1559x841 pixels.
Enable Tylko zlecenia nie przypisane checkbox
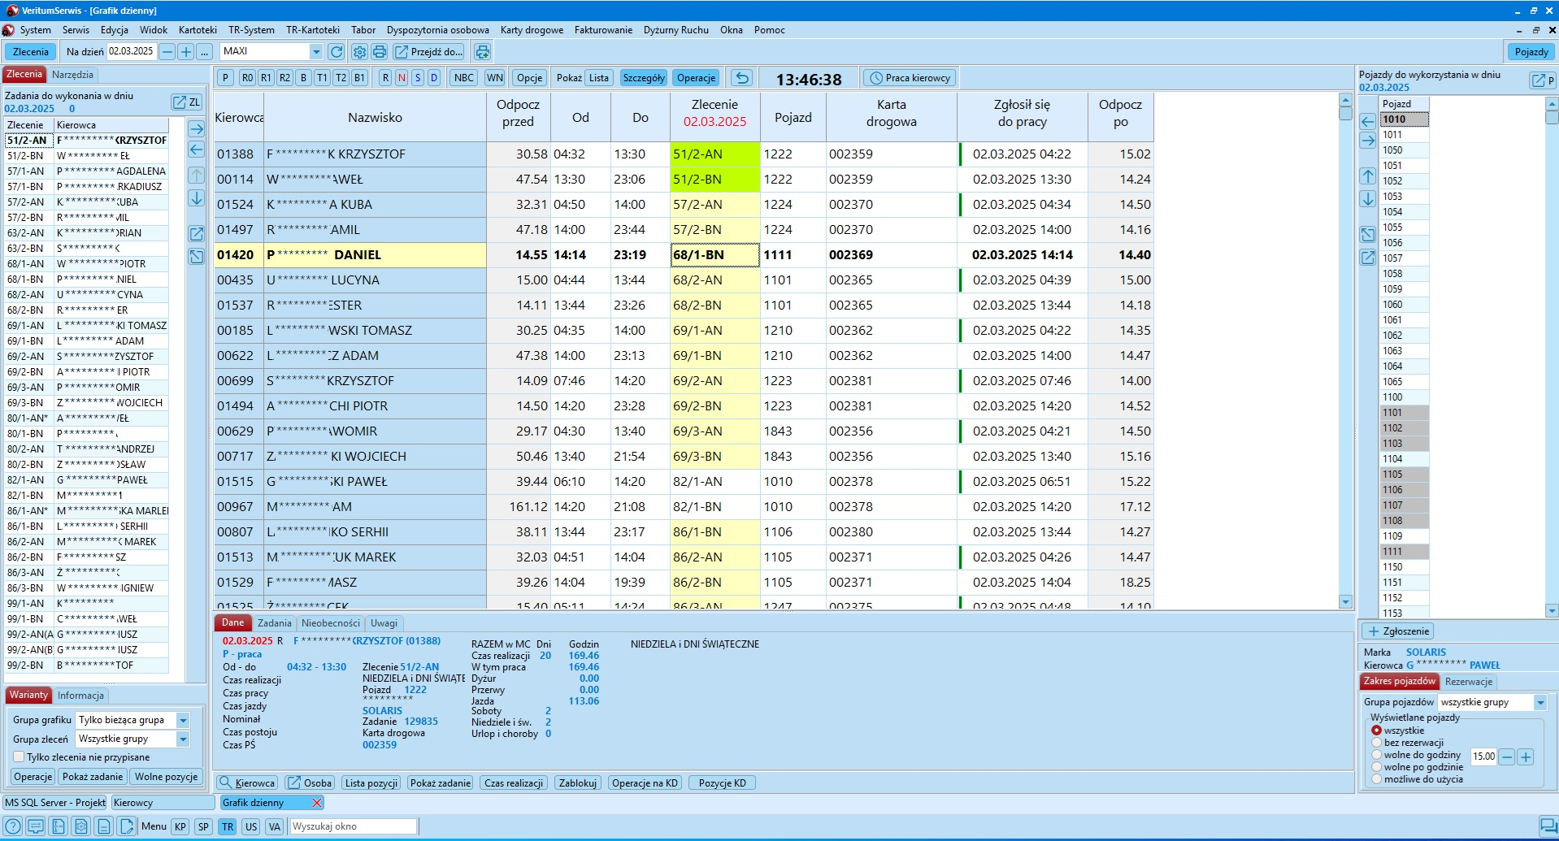(x=19, y=757)
